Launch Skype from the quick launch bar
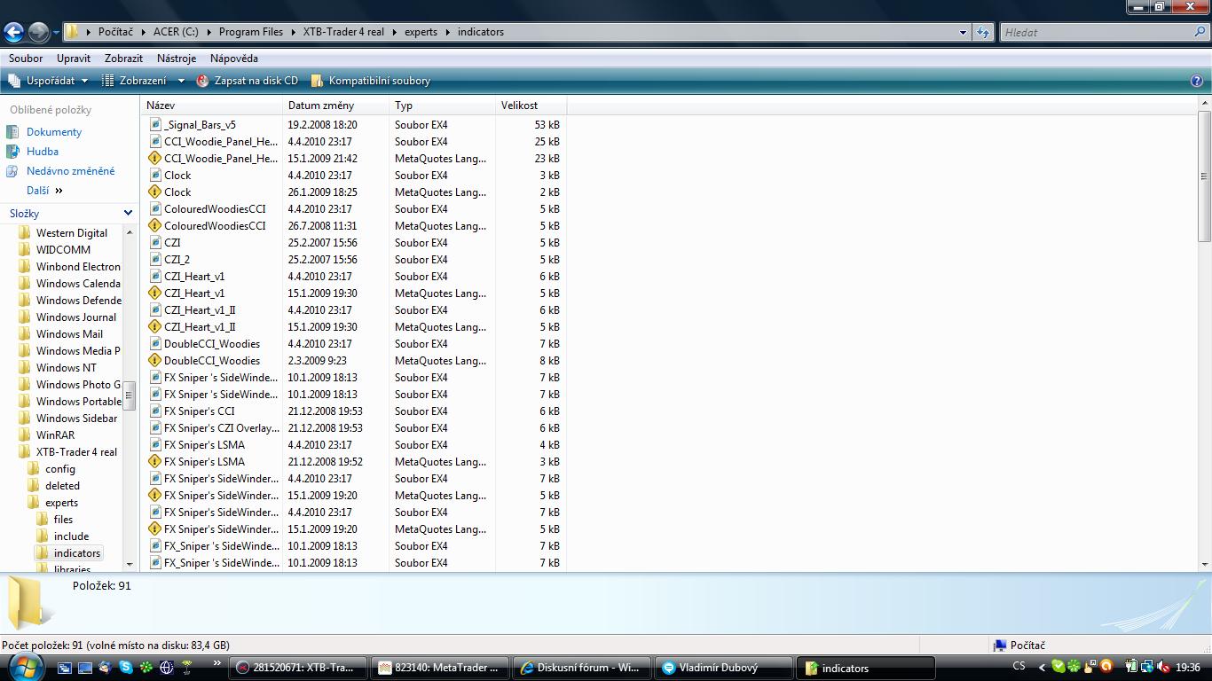This screenshot has width=1212, height=681. 127,668
